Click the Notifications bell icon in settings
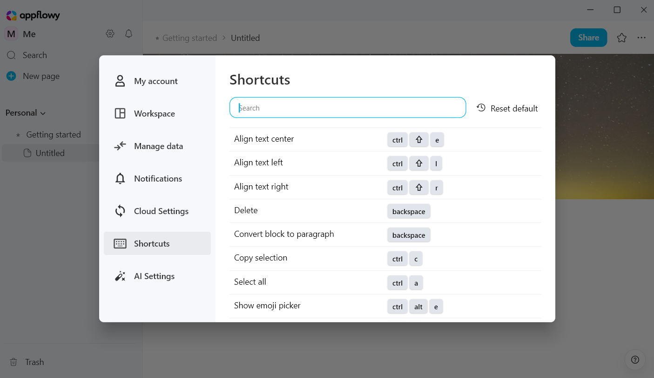 click(120, 178)
